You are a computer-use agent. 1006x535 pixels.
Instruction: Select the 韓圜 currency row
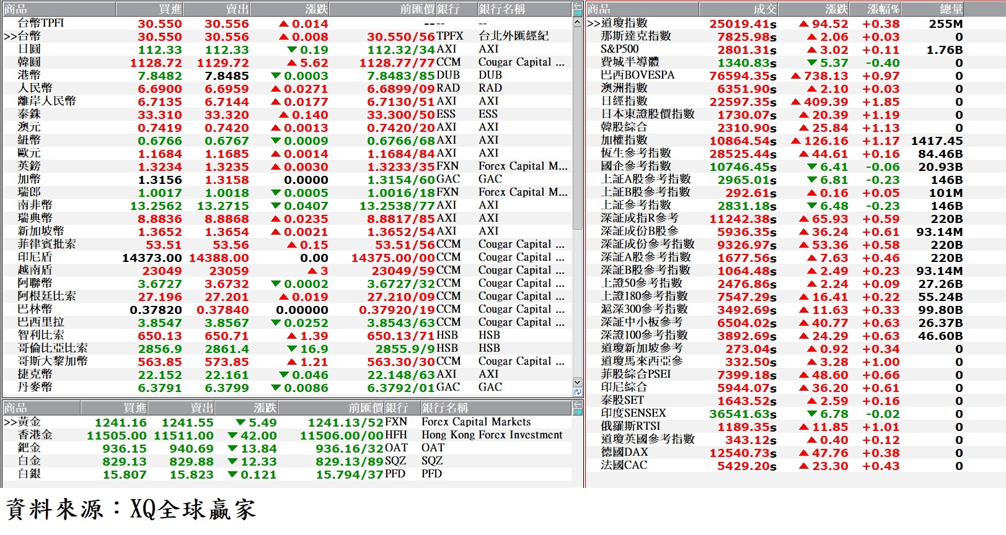[286, 62]
